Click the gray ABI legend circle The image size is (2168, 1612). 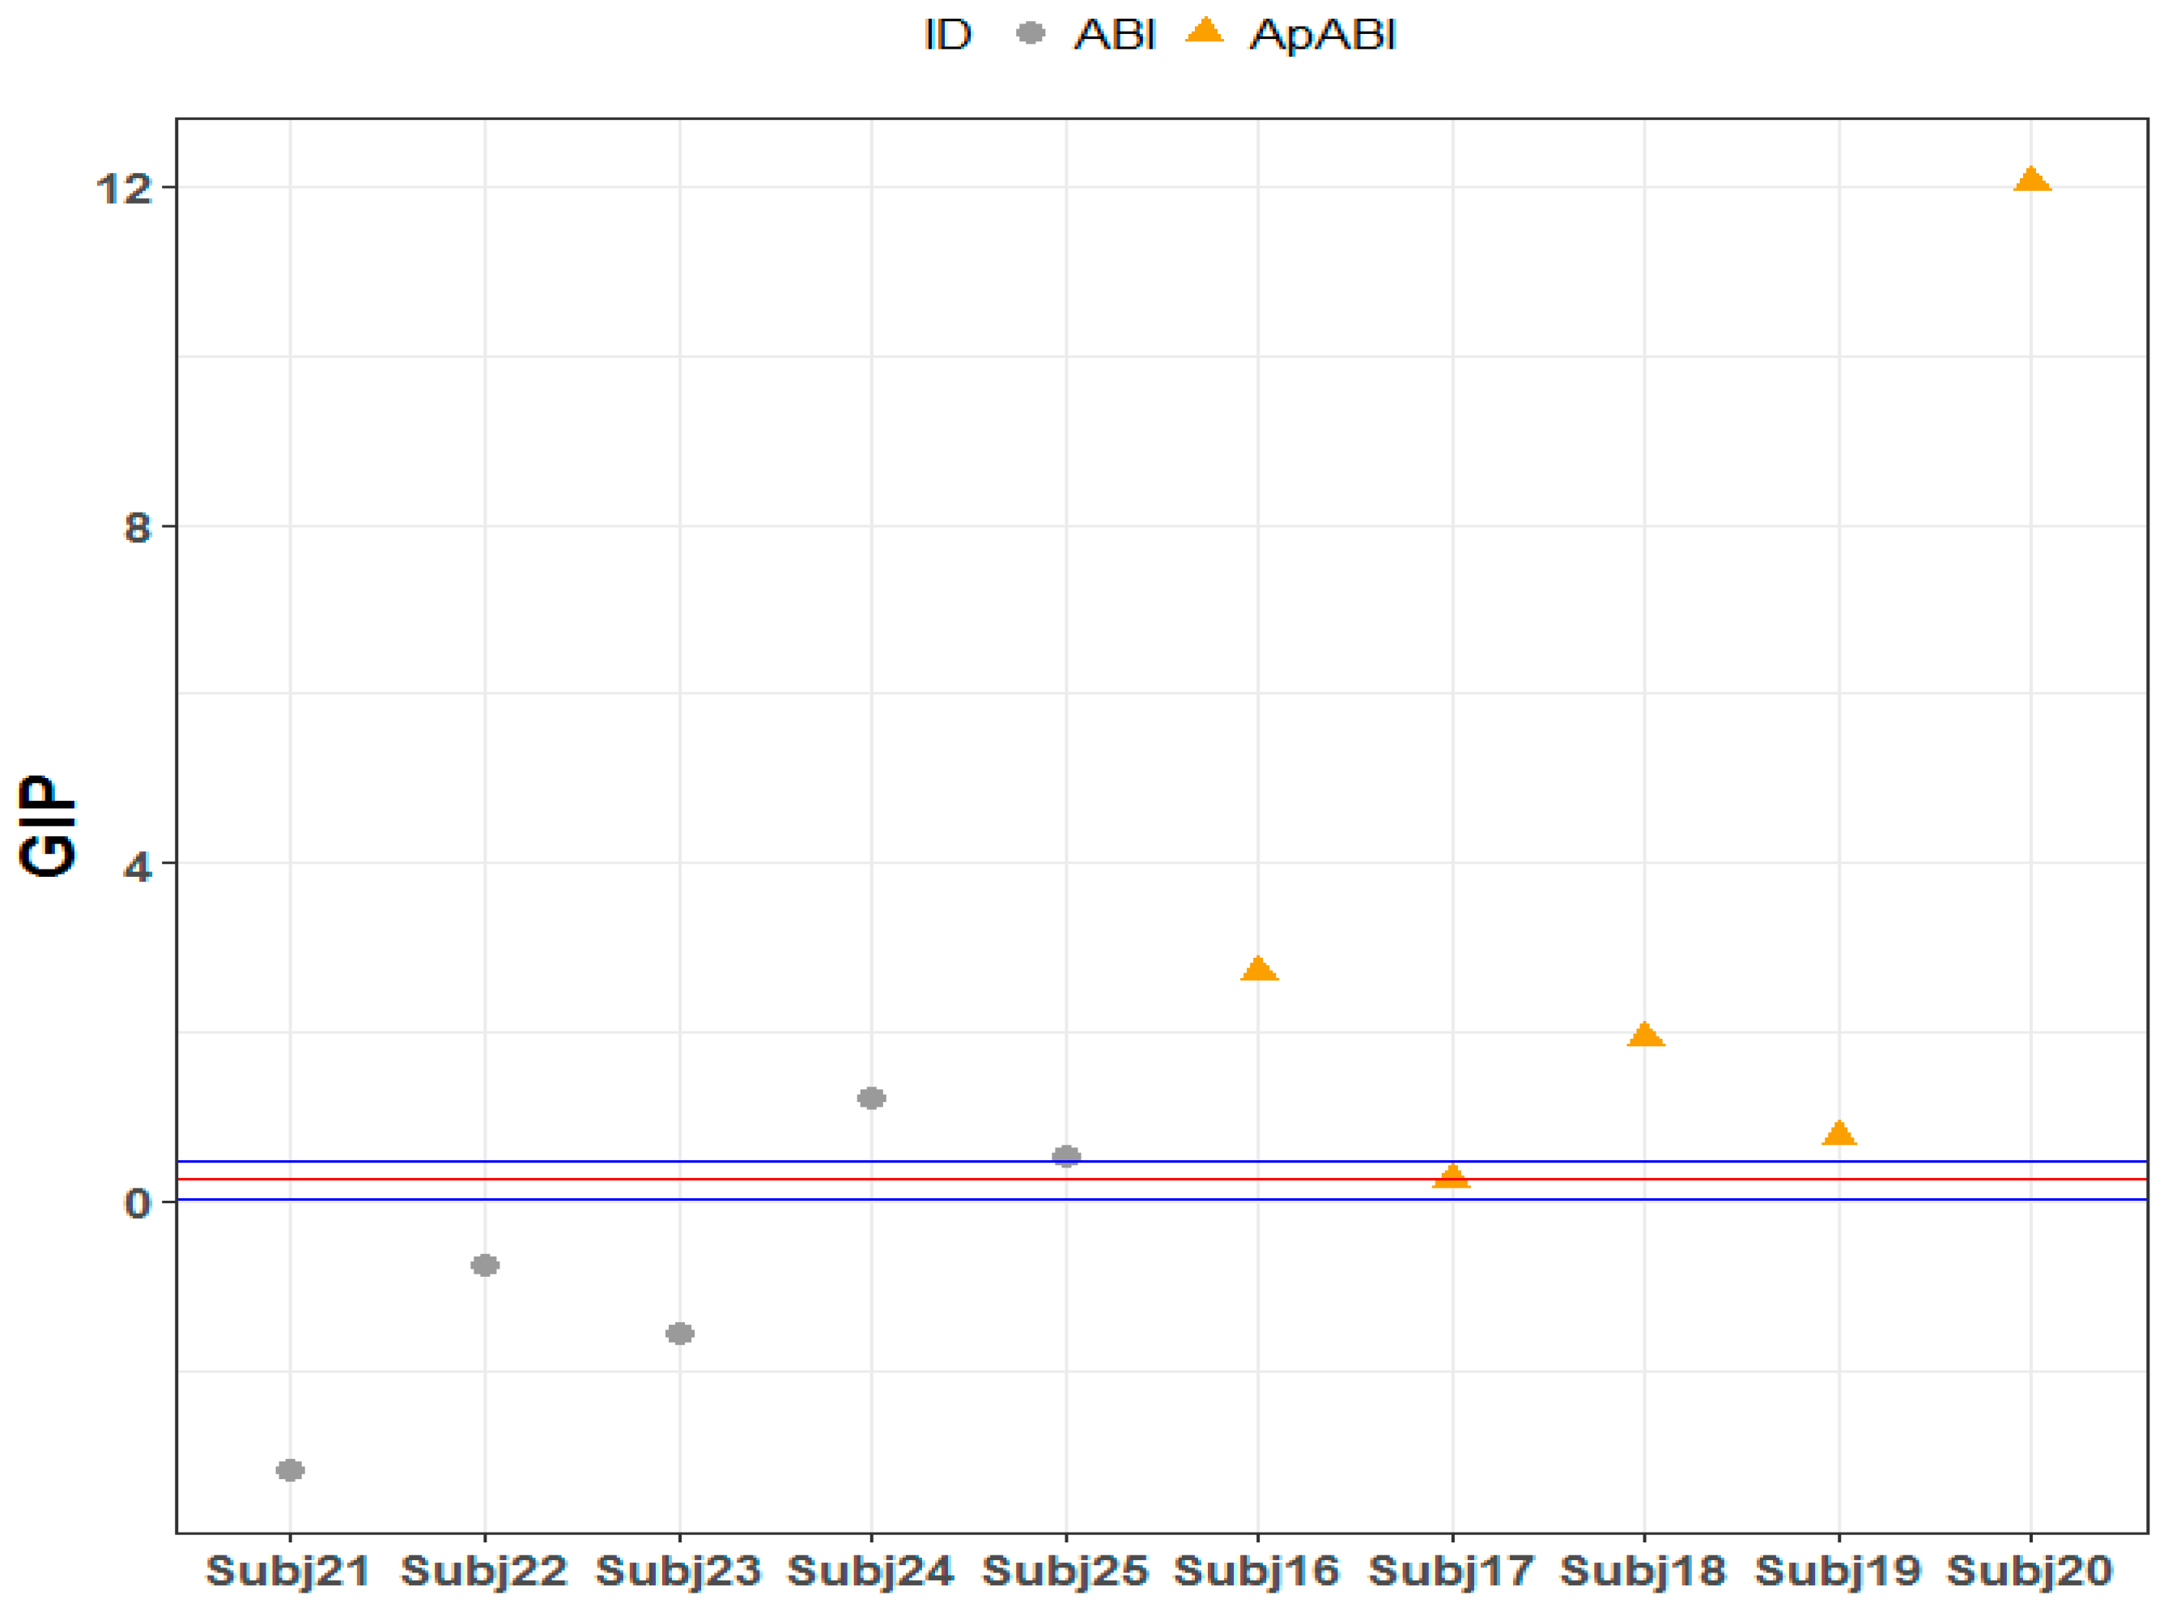pos(1031,34)
